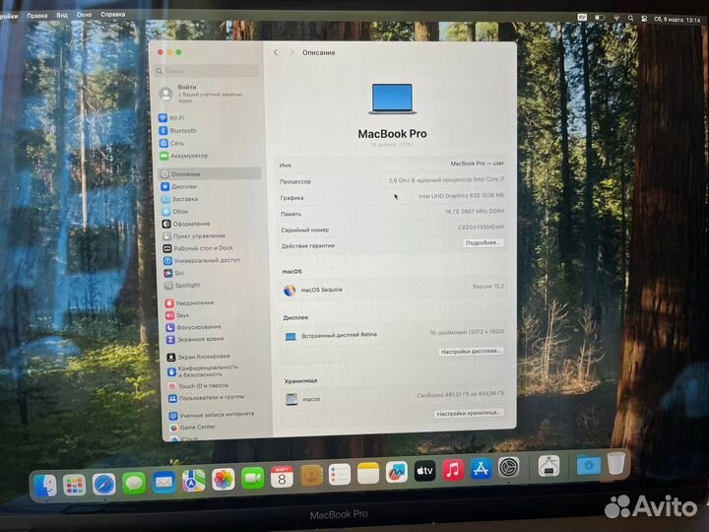Open Maps from the Dock

coord(194,481)
